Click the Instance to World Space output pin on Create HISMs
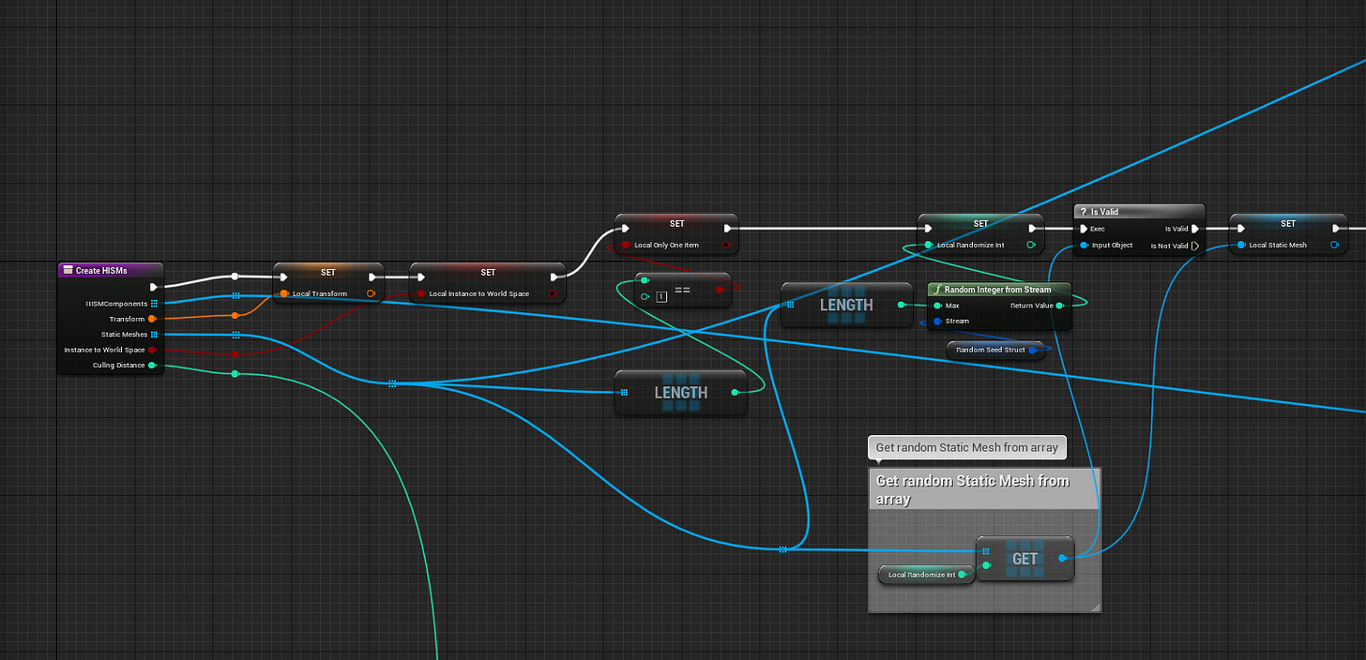Screen dimensions: 1366x660 (x=152, y=350)
